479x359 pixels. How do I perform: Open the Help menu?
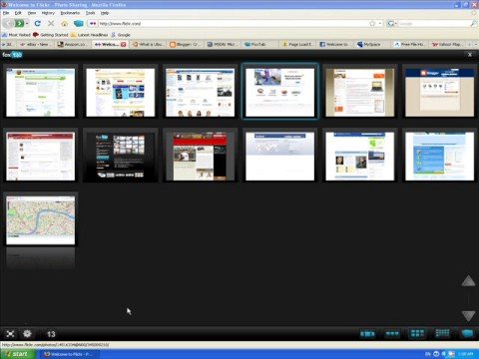105,13
